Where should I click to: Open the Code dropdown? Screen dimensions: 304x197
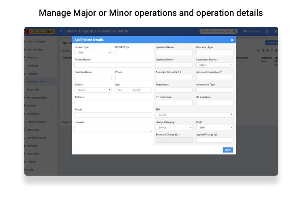214,127
